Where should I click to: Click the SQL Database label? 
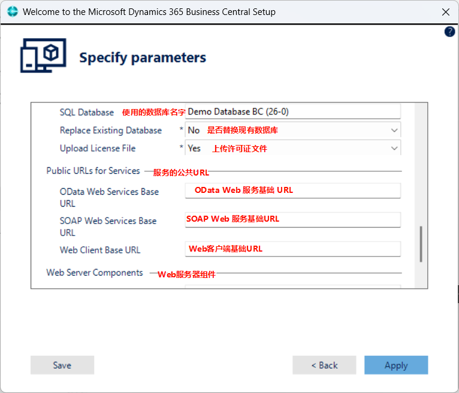(x=87, y=113)
